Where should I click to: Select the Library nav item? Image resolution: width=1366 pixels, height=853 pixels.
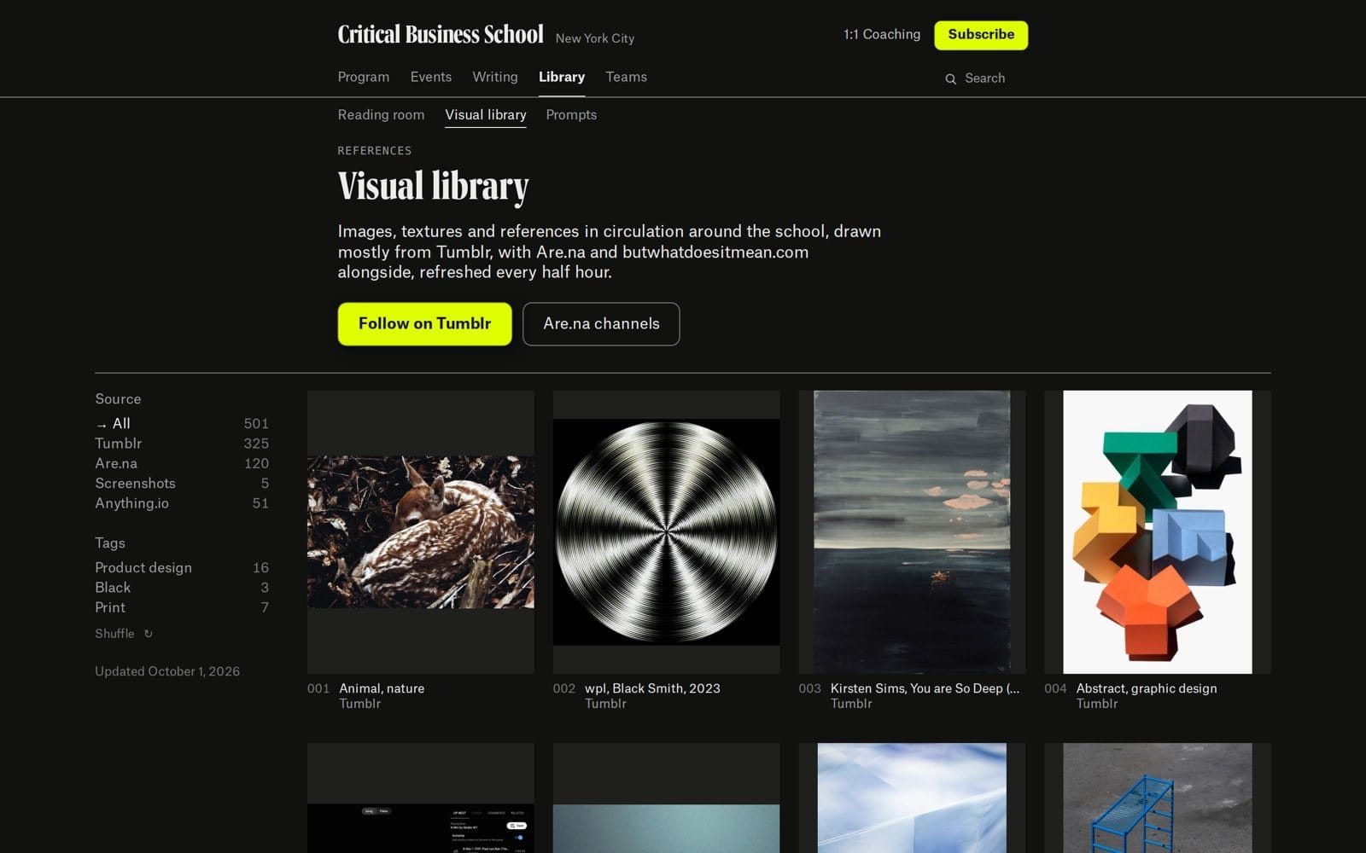tap(562, 77)
